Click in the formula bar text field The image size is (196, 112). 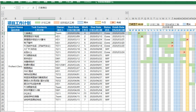pos(116,8)
